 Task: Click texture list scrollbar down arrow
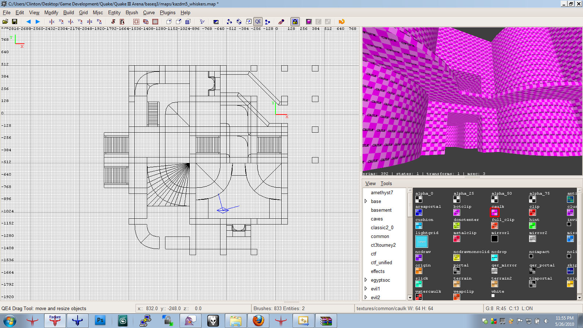(580, 297)
